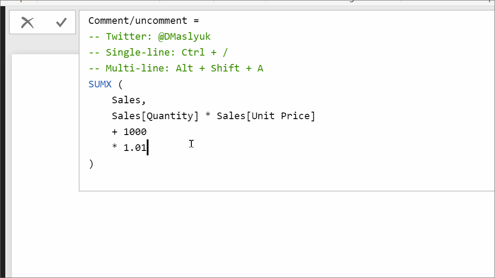Click the Sales[Quantity] column reference

[x=155, y=116]
